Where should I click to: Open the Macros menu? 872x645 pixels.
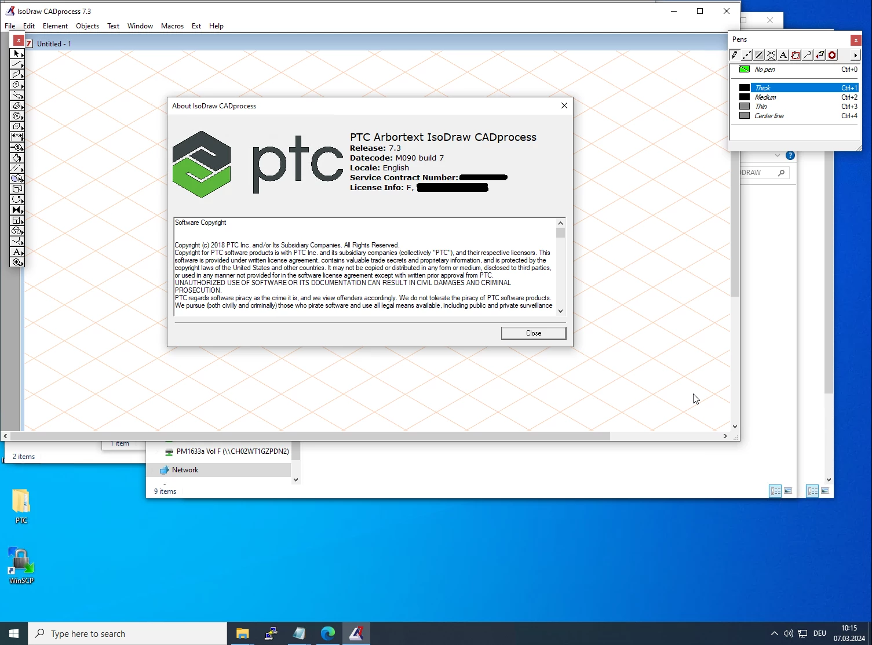(x=172, y=26)
